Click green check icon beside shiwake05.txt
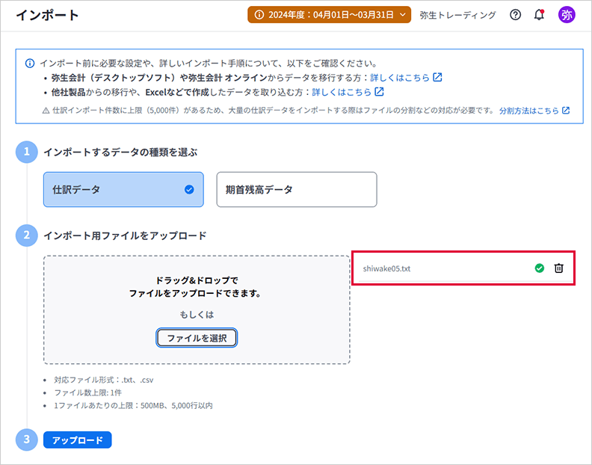The image size is (592, 465). click(x=540, y=268)
